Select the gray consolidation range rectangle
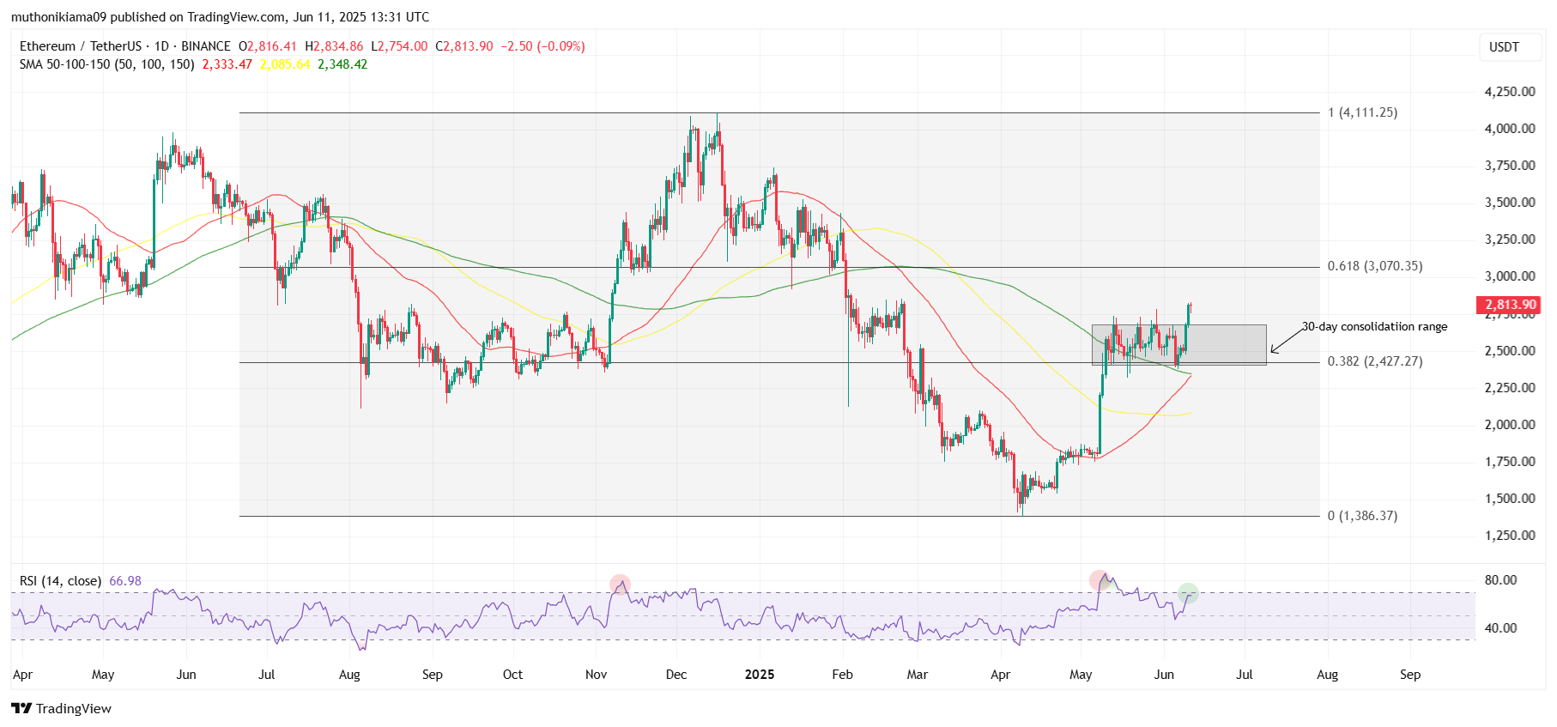1557x727 pixels. 1178,345
